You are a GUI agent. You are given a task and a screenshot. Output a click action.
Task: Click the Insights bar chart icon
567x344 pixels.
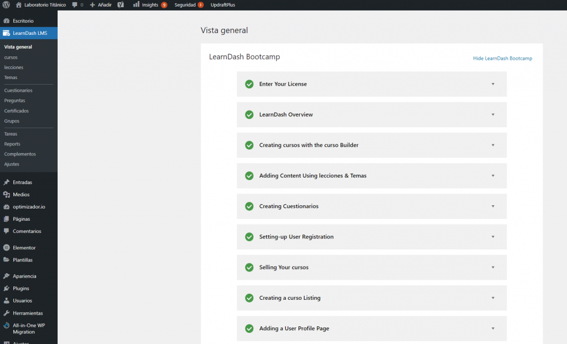pos(136,4)
